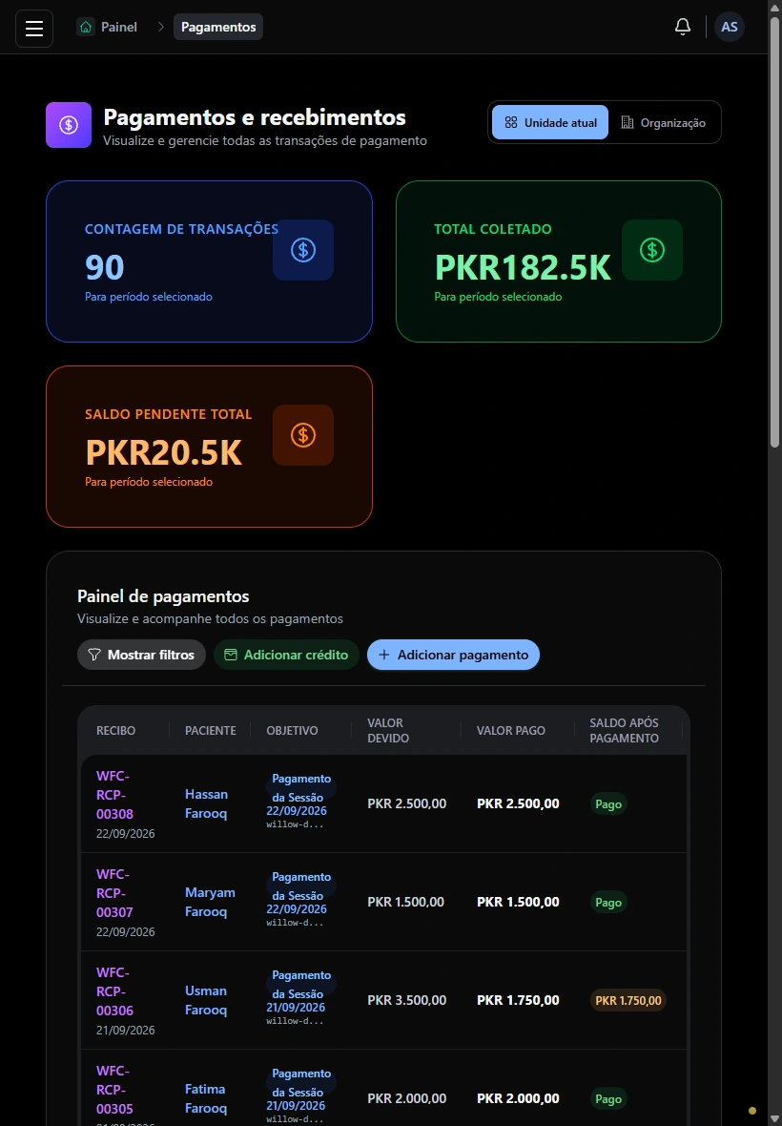The width and height of the screenshot is (782, 1126).
Task: Expand filters with Mostrar filtros
Action: pos(141,655)
